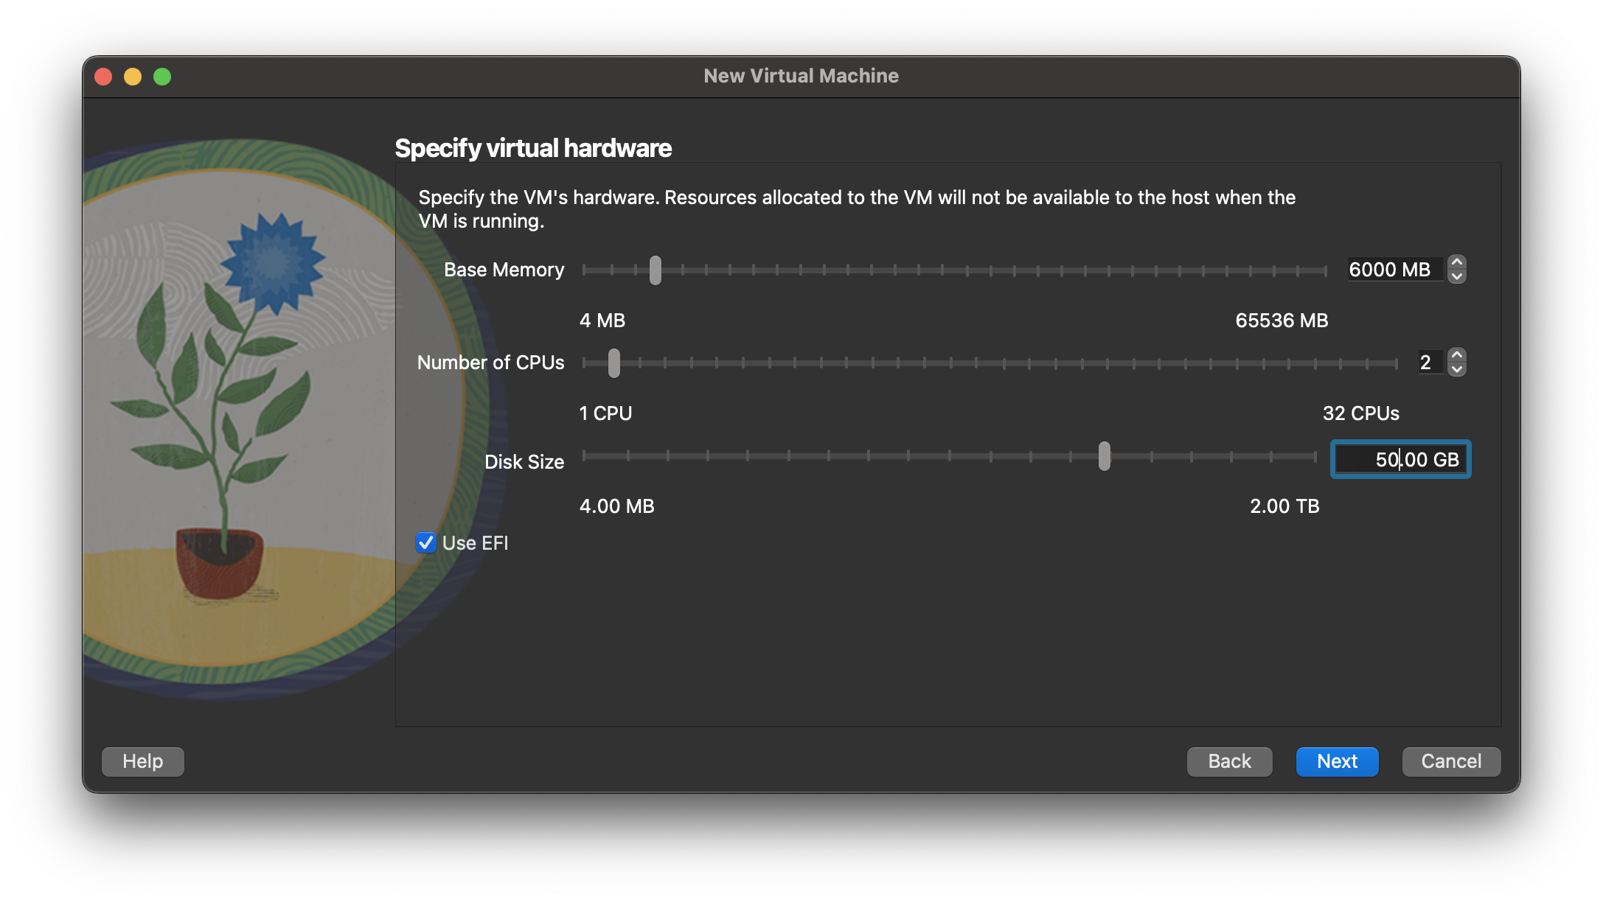
Task: Click the Number of CPUs slider handle
Action: 613,363
